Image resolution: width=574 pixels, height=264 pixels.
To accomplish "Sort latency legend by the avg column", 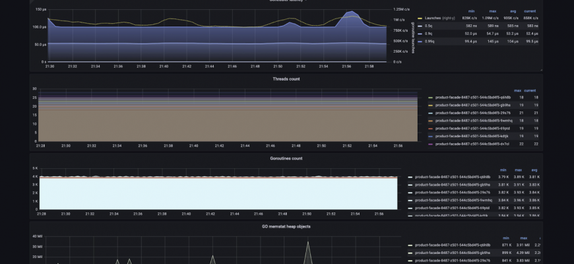I will pyautogui.click(x=512, y=11).
